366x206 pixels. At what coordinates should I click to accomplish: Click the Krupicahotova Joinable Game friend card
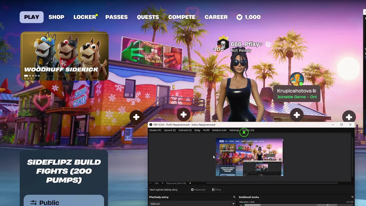pos(297,94)
